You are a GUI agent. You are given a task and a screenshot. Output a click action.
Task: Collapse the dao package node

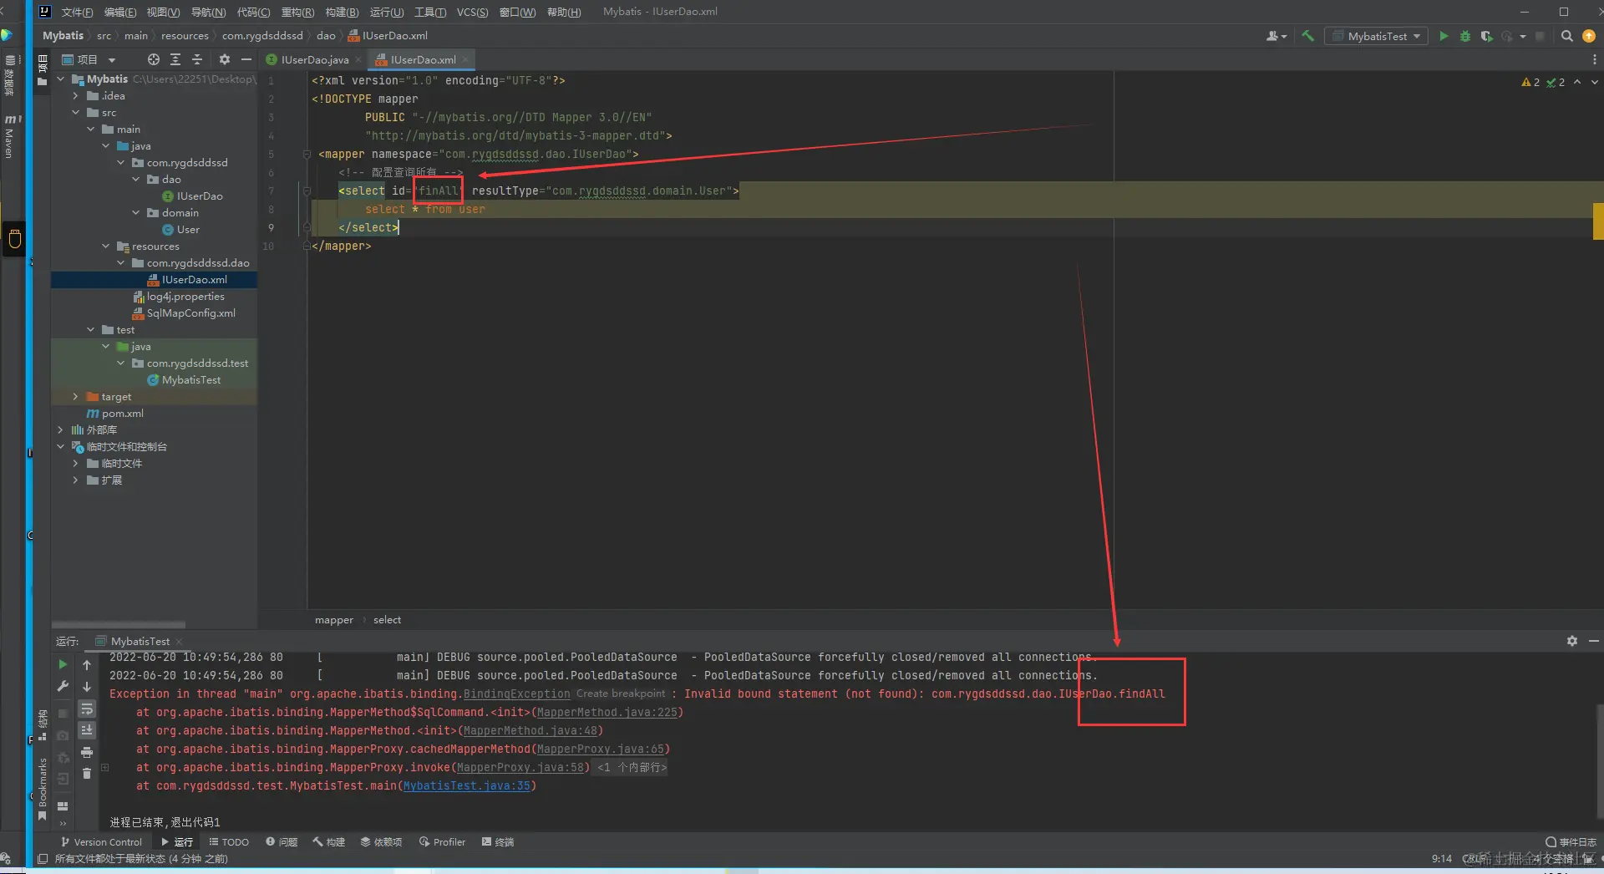135,180
